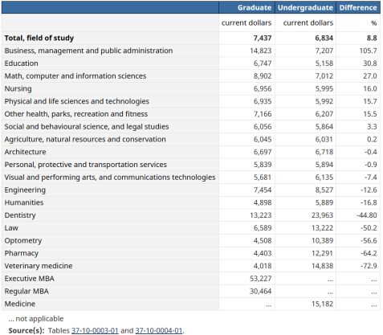Select the Humanities row label
Screen dimensions: 383x335
[x=24, y=202]
